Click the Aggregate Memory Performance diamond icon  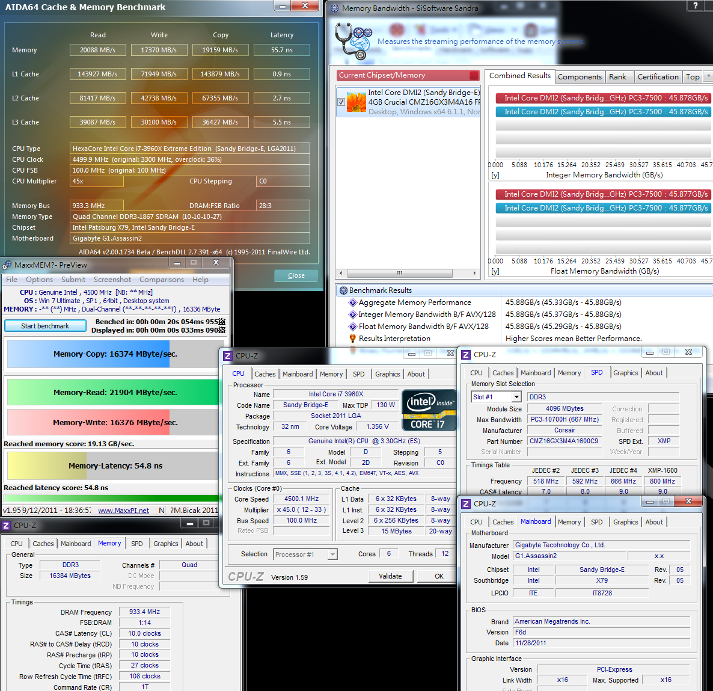point(352,303)
